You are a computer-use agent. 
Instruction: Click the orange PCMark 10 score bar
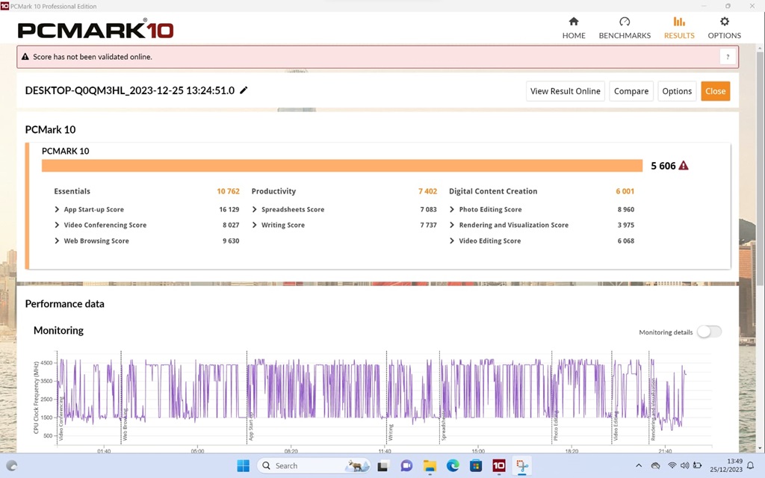[342, 165]
